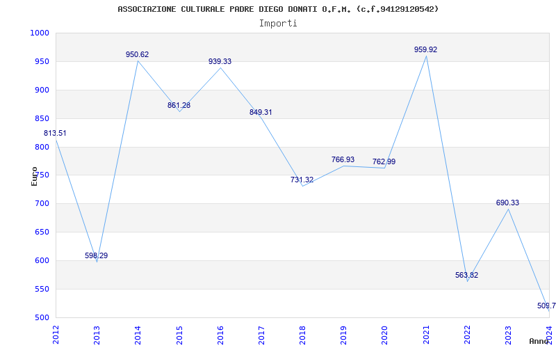Select the 731.32 data label
Viewport: 556px width, 348px height.
click(x=302, y=180)
